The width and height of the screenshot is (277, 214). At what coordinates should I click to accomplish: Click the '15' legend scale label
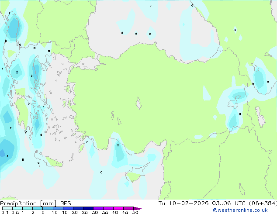tap(65, 212)
